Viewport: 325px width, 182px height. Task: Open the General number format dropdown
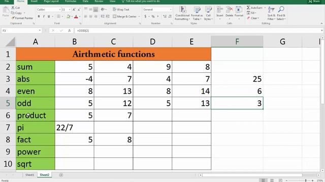pos(171,10)
